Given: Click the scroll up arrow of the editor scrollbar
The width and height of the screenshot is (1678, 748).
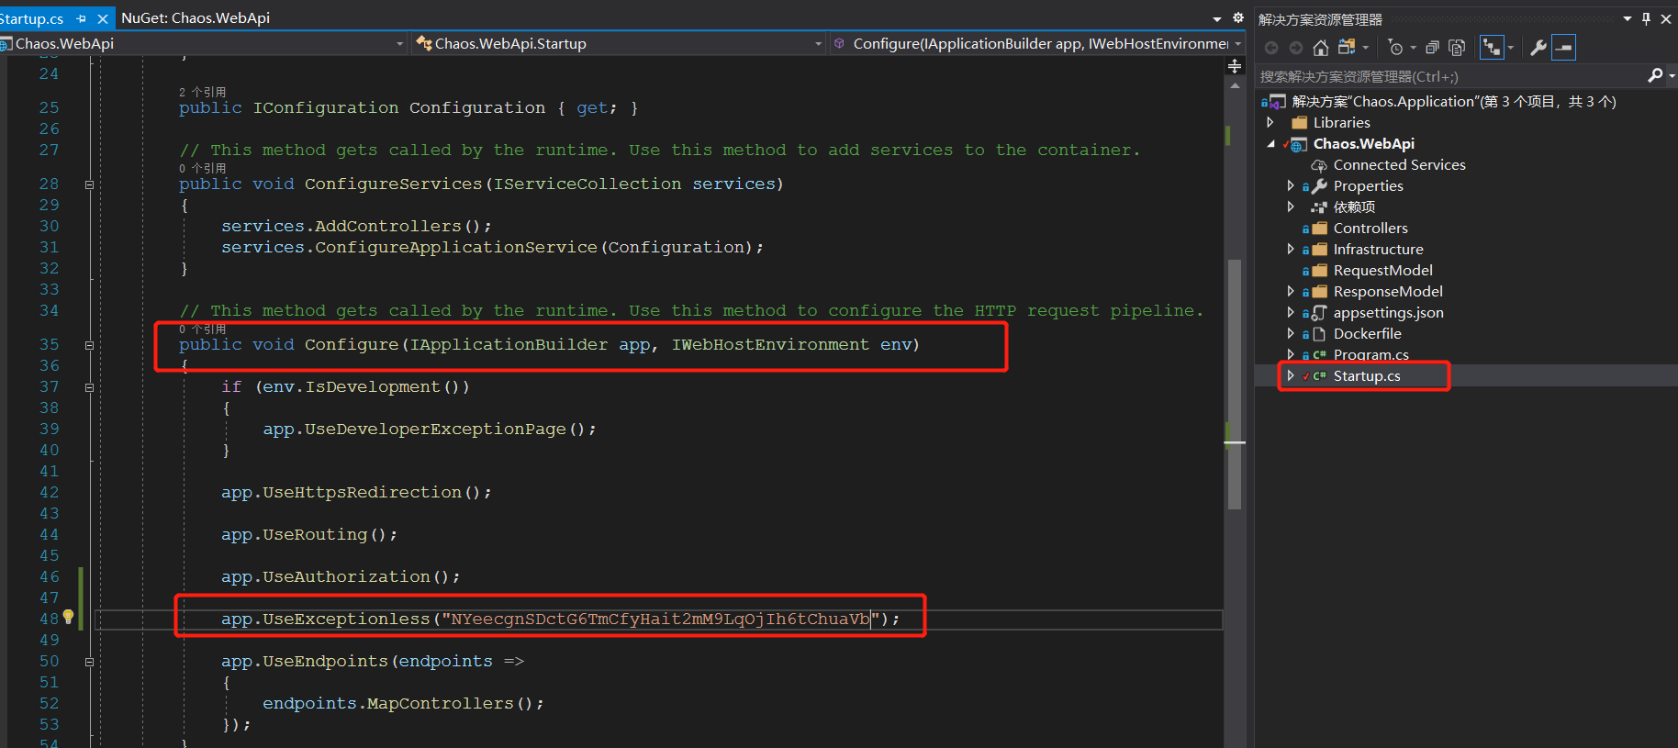Looking at the screenshot, I should pyautogui.click(x=1235, y=85).
